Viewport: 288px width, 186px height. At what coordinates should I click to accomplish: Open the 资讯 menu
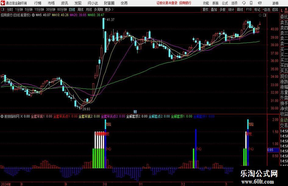65,3
